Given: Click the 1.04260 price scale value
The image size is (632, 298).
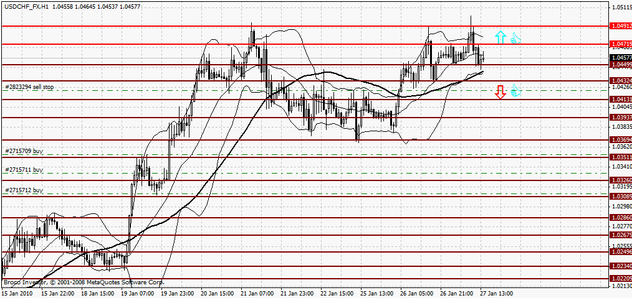Looking at the screenshot, I should point(622,87).
